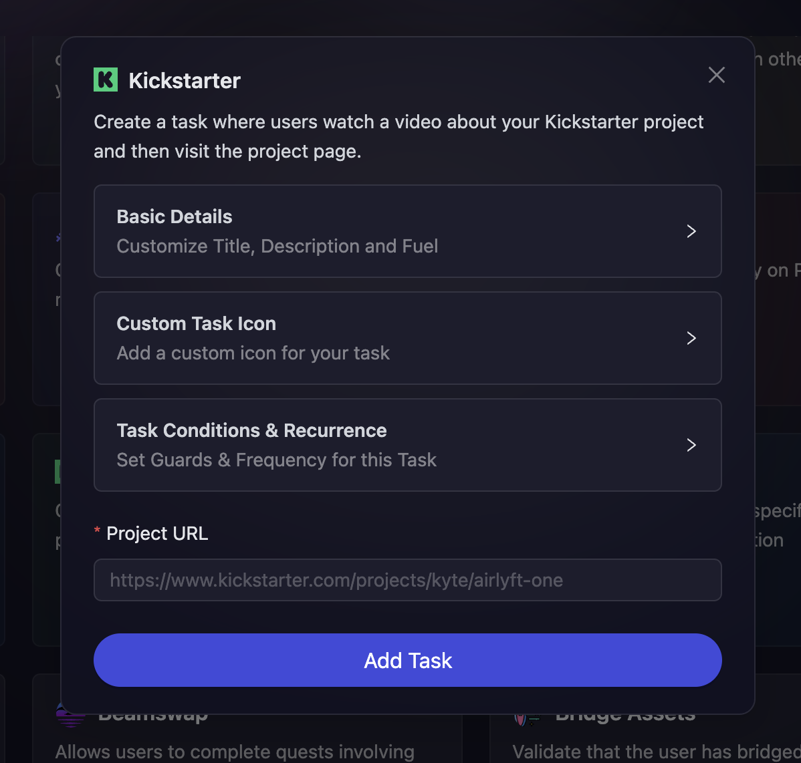This screenshot has width=801, height=763.
Task: Open the Basic Details section heading
Action: (175, 216)
